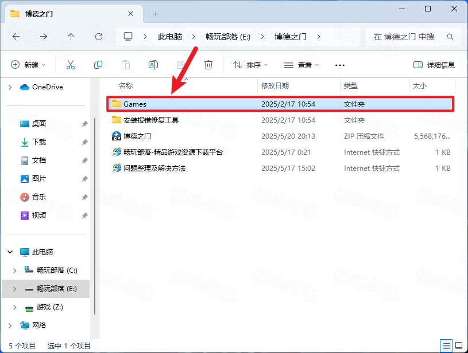Expand the OneDrive tree node
The width and height of the screenshot is (468, 353).
click(x=10, y=87)
